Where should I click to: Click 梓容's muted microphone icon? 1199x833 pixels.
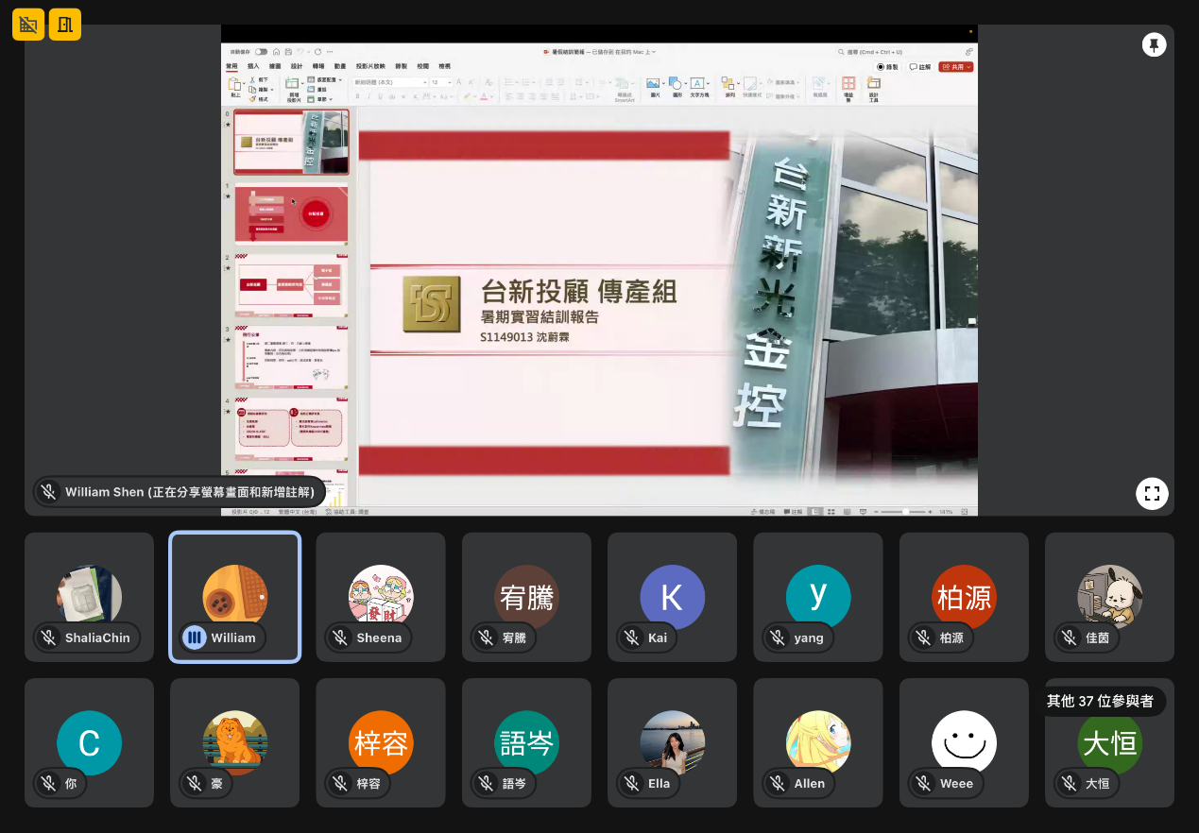340,783
